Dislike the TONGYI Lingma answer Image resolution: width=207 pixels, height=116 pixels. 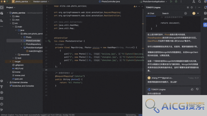point(197,89)
